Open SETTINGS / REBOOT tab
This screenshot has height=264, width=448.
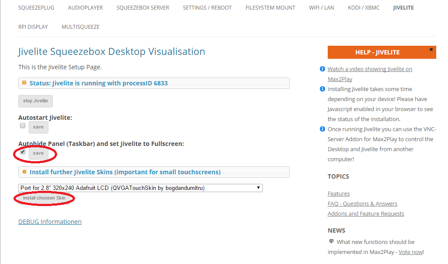tap(207, 8)
